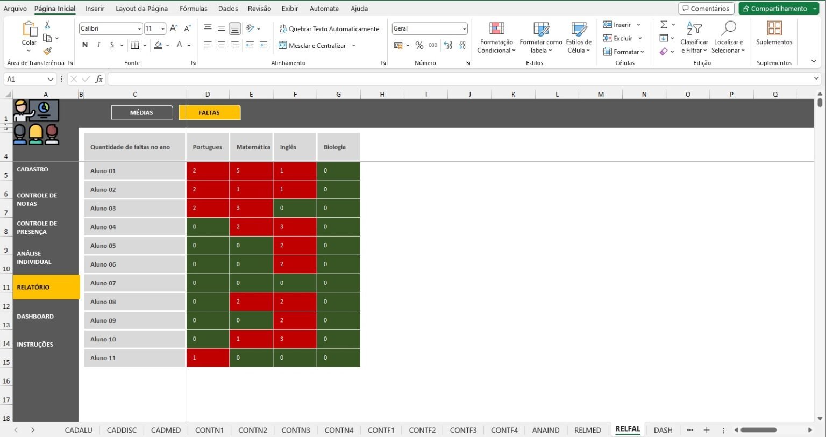Click the fill color bucket icon
Screen dimensions: 826x437
[x=158, y=45]
